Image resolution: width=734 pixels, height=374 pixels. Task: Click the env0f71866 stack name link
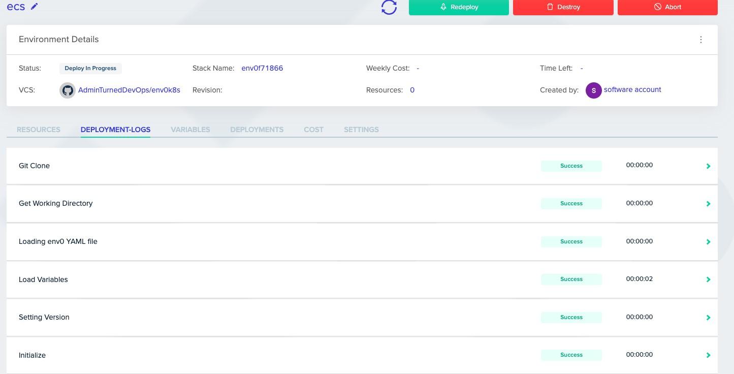(x=262, y=68)
